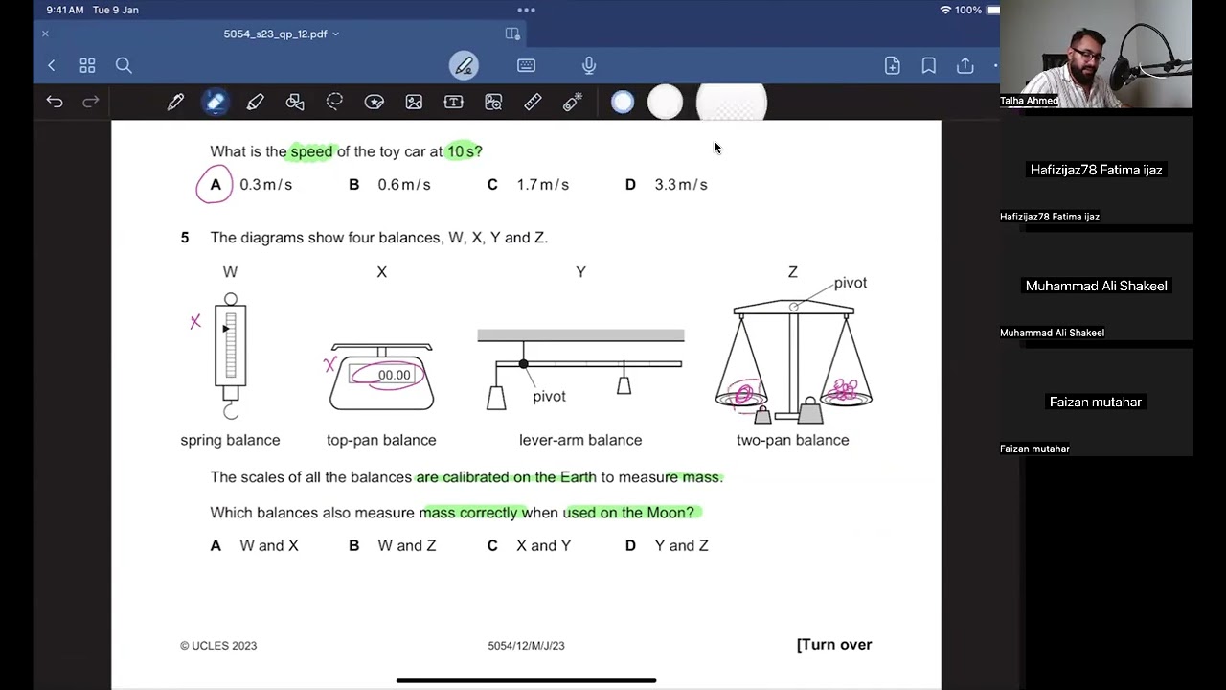Tap the '© UCLES 2023' footer text
This screenshot has width=1226, height=690.
point(218,646)
